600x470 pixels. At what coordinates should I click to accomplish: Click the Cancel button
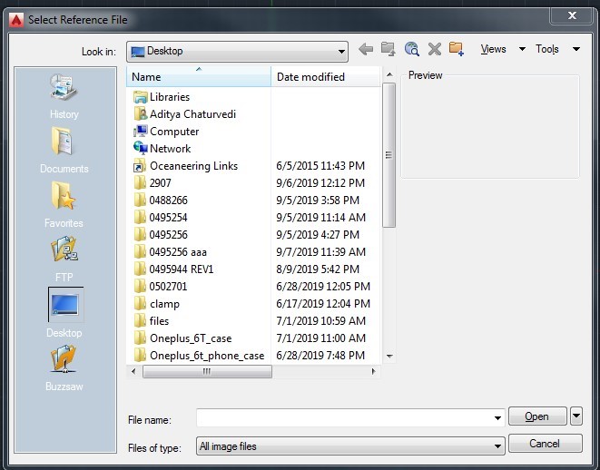pos(546,444)
